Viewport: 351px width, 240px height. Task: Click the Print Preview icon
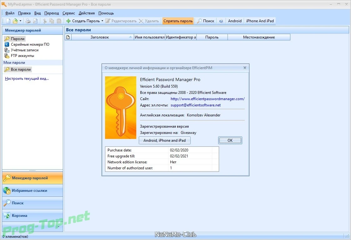click(35, 21)
